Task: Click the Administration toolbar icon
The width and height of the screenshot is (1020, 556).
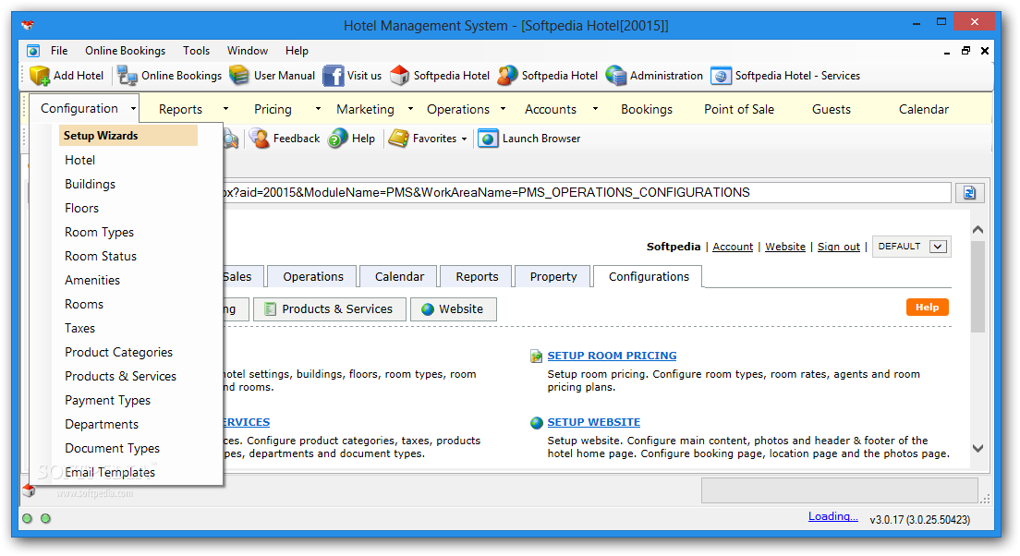Action: [615, 76]
